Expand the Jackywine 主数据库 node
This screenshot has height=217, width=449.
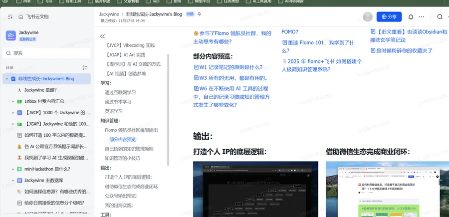[13, 181]
